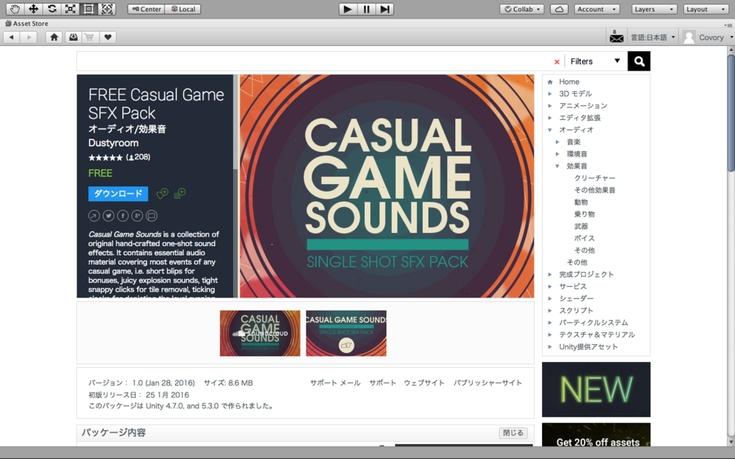Open the NEW banner
This screenshot has width=735, height=459.
(596, 389)
